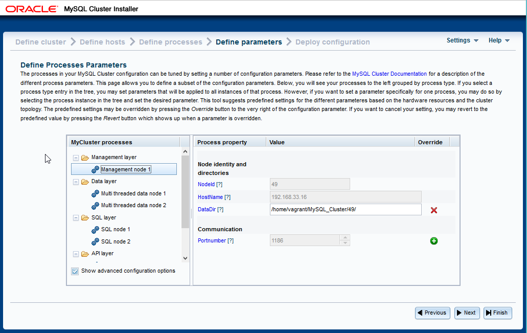Click the Value column header
The height and width of the screenshot is (333, 527).
340,142
